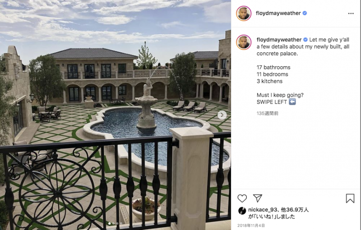Open the 135週間前 timestamp link
Image resolution: width=361 pixels, height=230 pixels.
point(267,113)
